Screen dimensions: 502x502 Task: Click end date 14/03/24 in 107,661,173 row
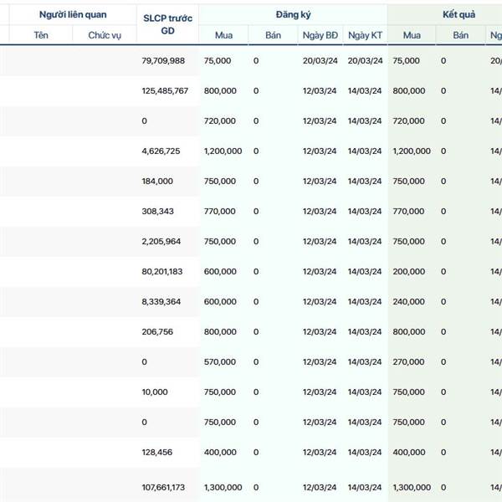(365, 487)
